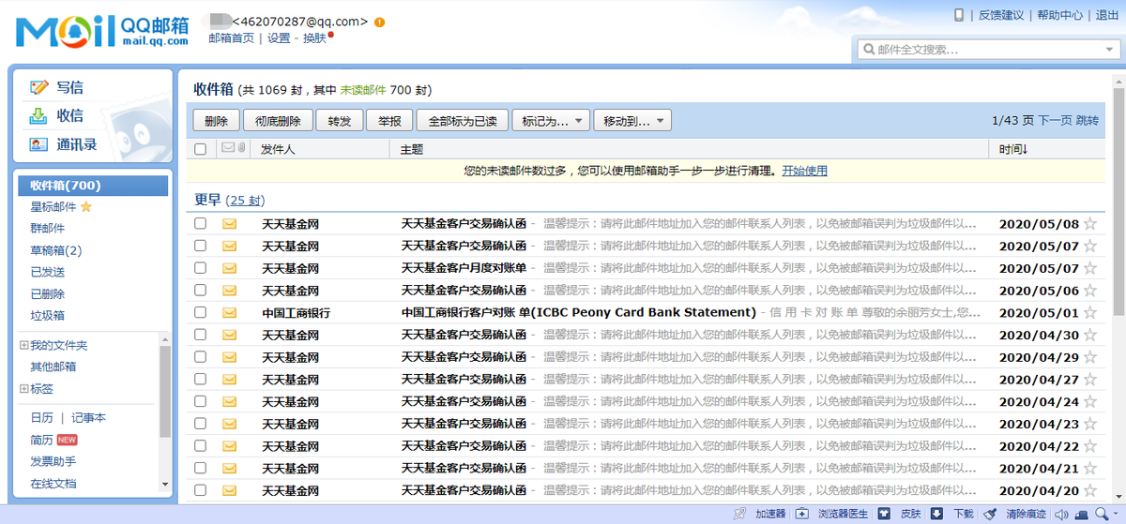Click the eraser icon in status bar

pyautogui.click(x=1080, y=514)
